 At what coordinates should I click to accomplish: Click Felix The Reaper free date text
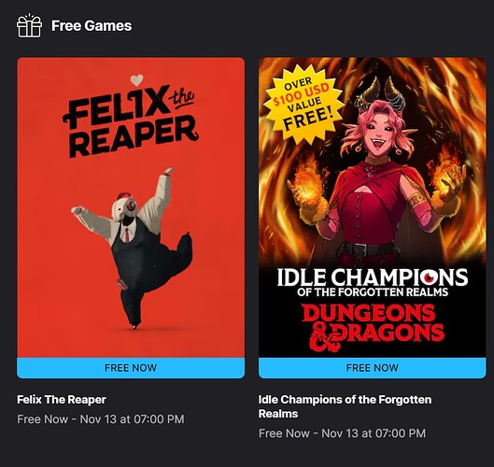coord(101,419)
